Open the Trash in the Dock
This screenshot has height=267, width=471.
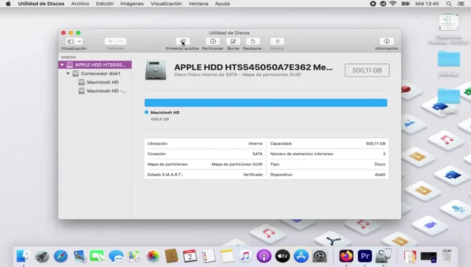[x=447, y=256]
